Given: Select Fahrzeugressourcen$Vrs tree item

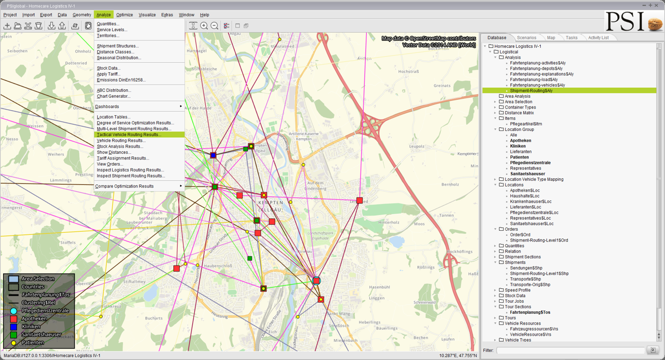Looking at the screenshot, I should pyautogui.click(x=534, y=329).
